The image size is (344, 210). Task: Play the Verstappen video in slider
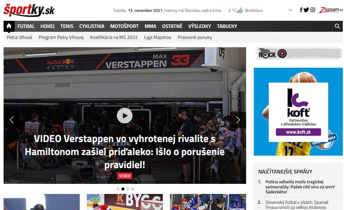[124, 116]
